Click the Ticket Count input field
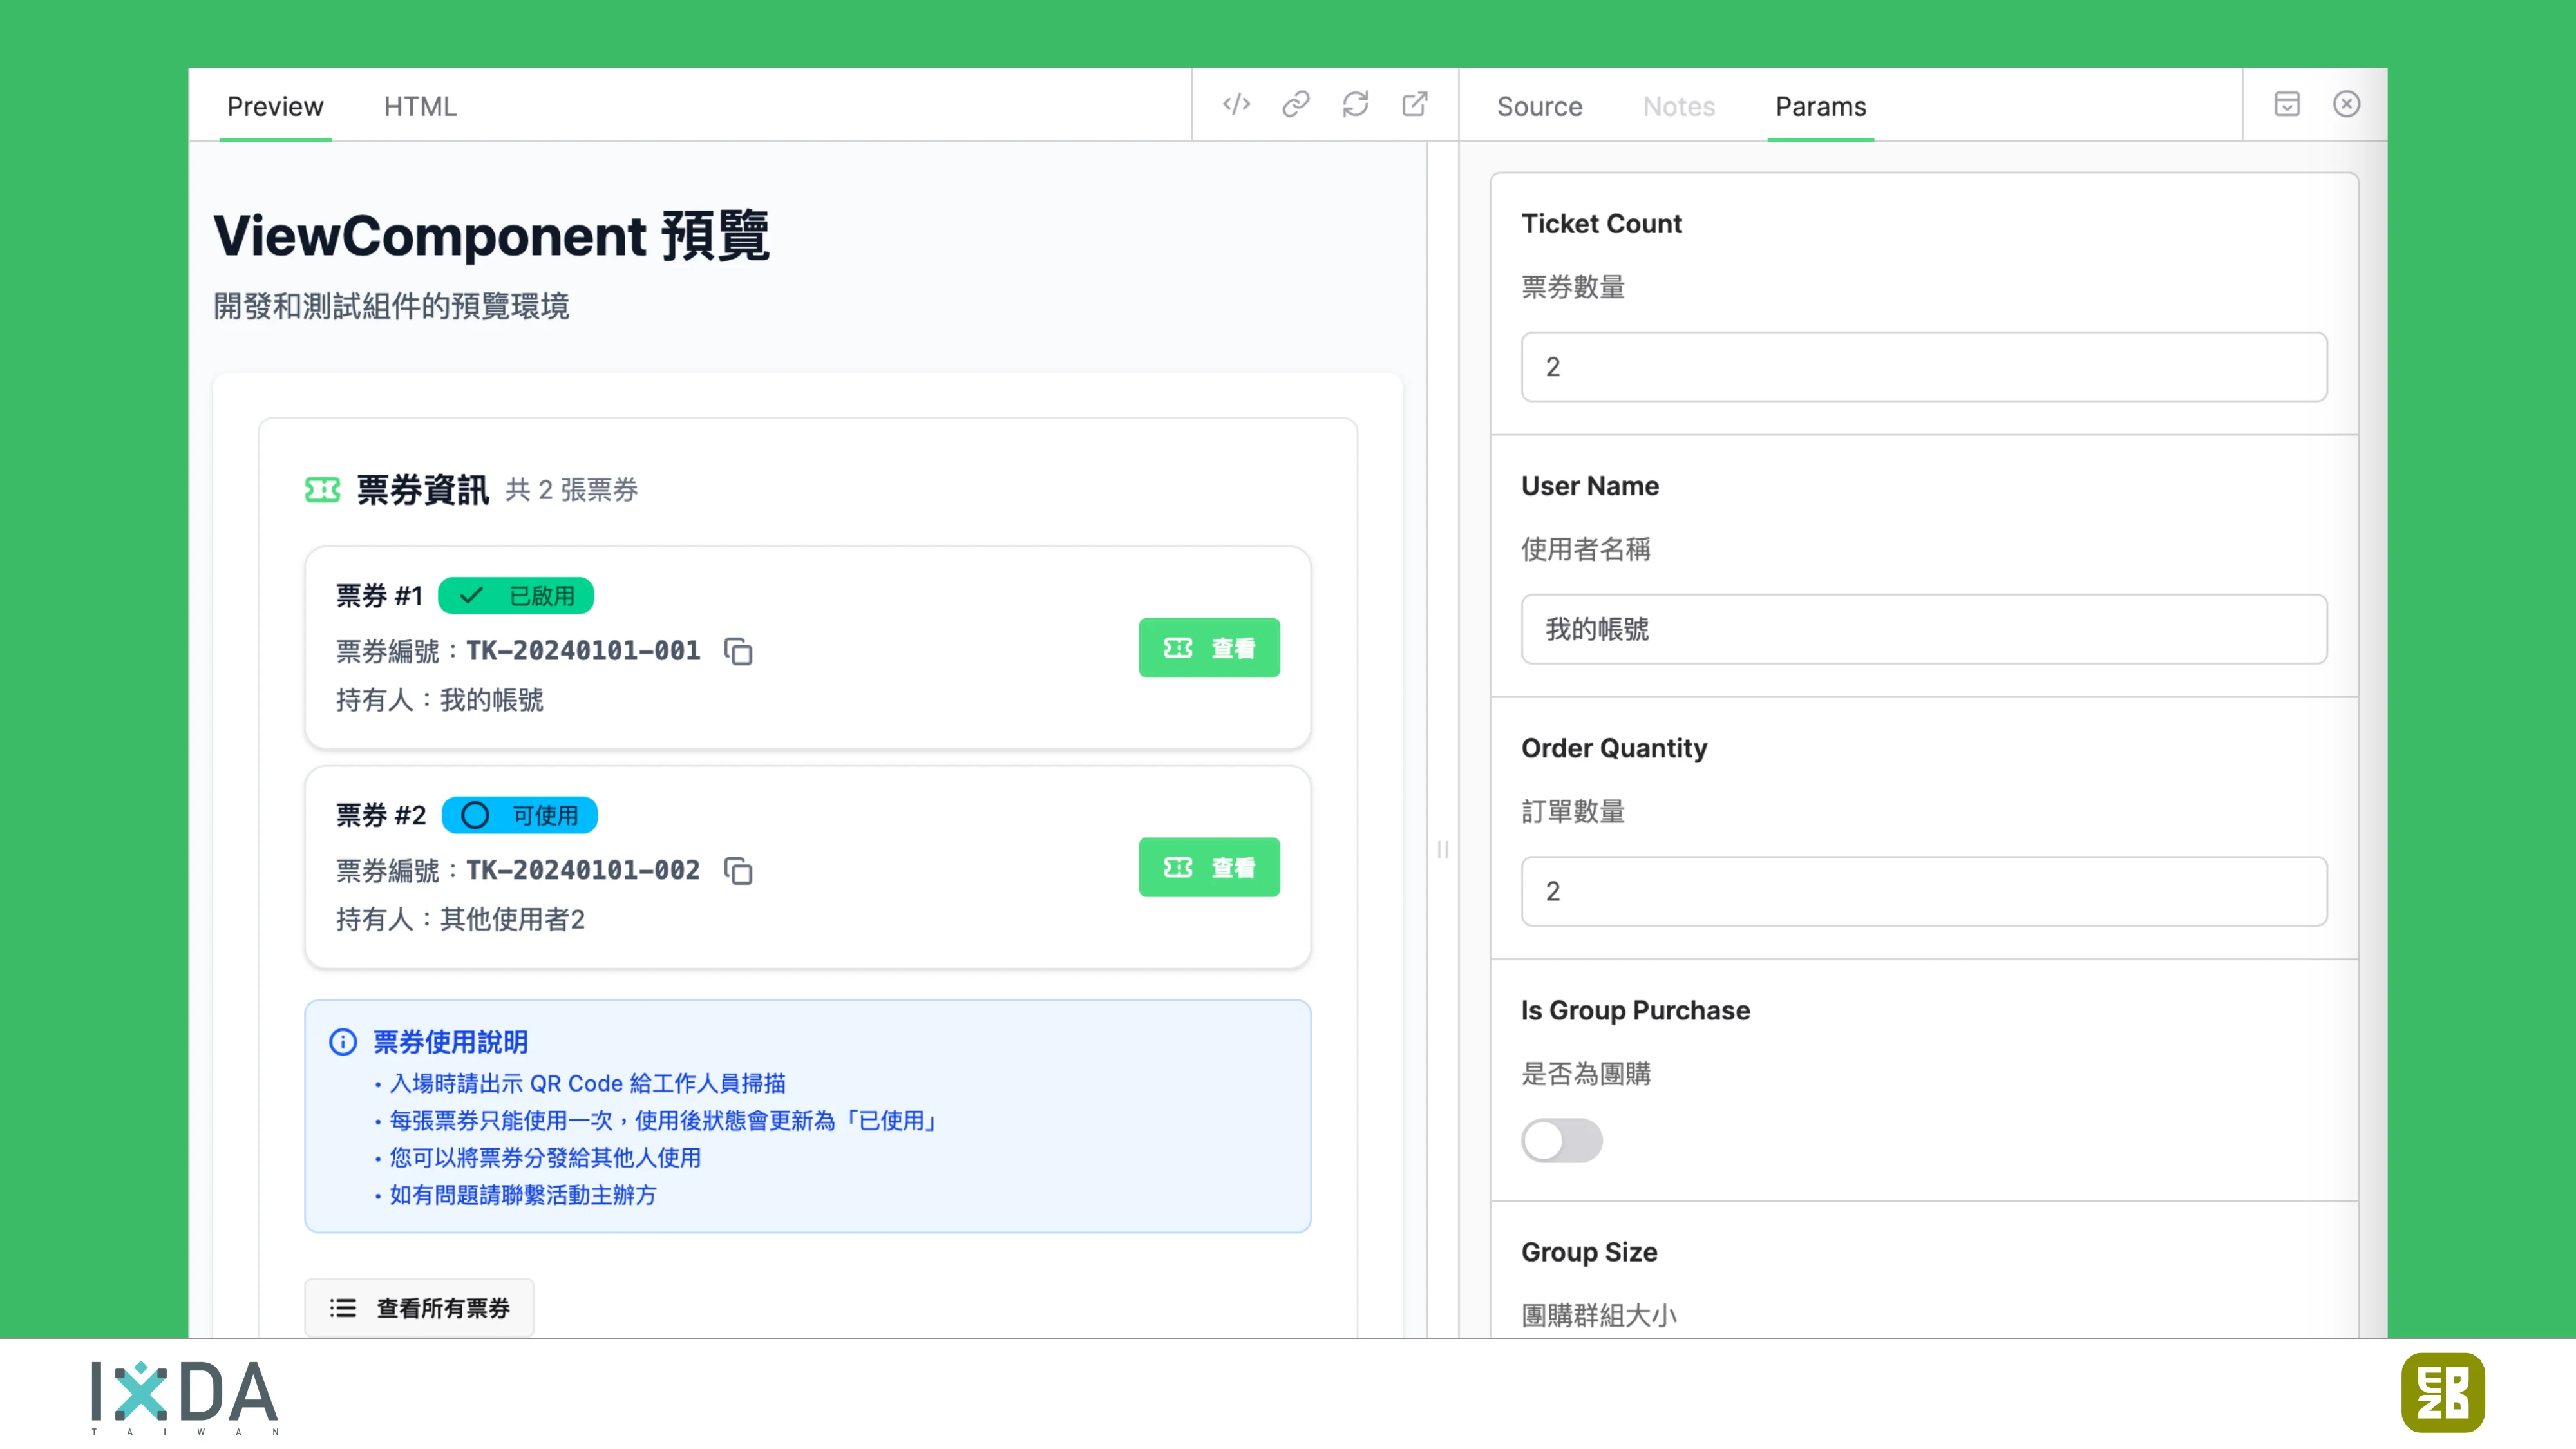Viewport: 2576px width, 1449px height. (x=1923, y=367)
